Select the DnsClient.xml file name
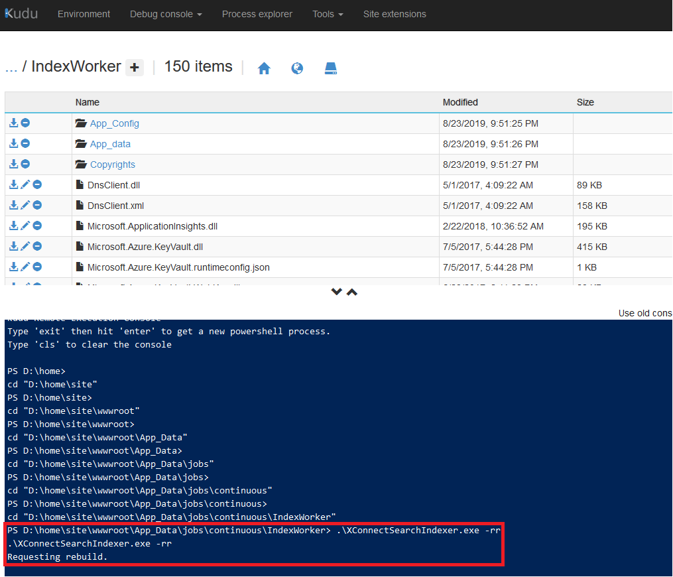The image size is (673, 577). point(115,206)
